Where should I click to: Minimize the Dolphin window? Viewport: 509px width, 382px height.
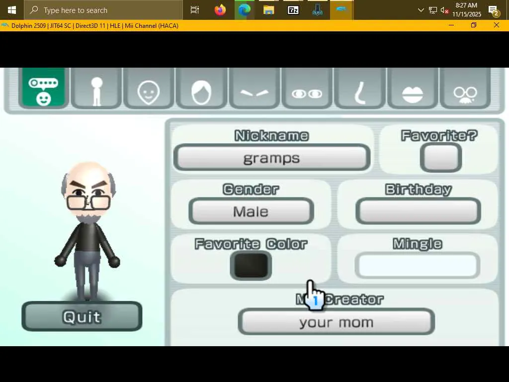click(x=451, y=25)
